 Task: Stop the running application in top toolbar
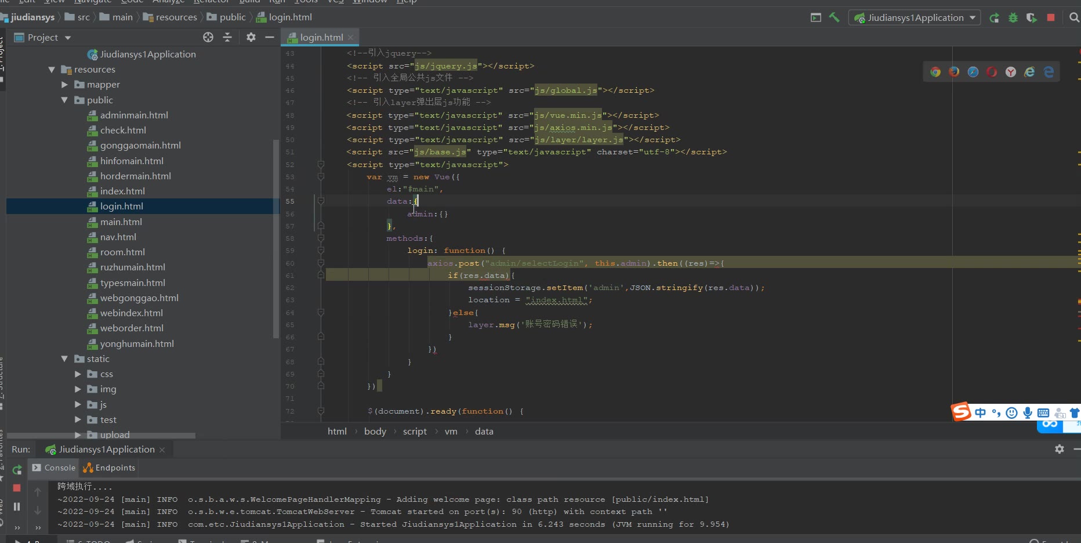pyautogui.click(x=1051, y=17)
